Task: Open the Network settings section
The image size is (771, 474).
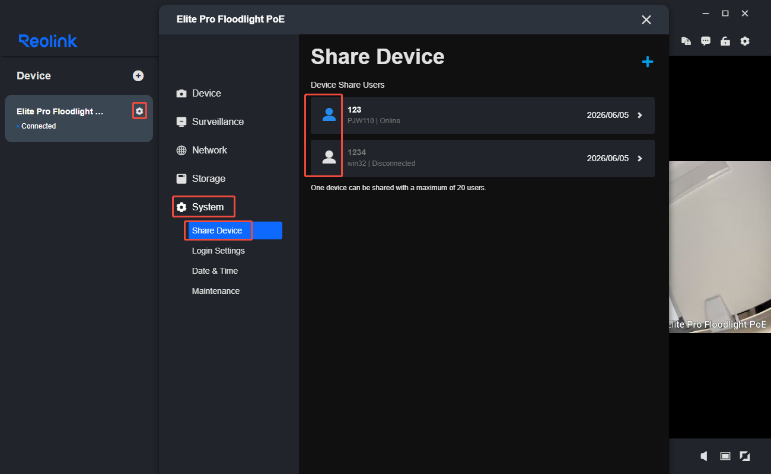Action: click(x=202, y=150)
